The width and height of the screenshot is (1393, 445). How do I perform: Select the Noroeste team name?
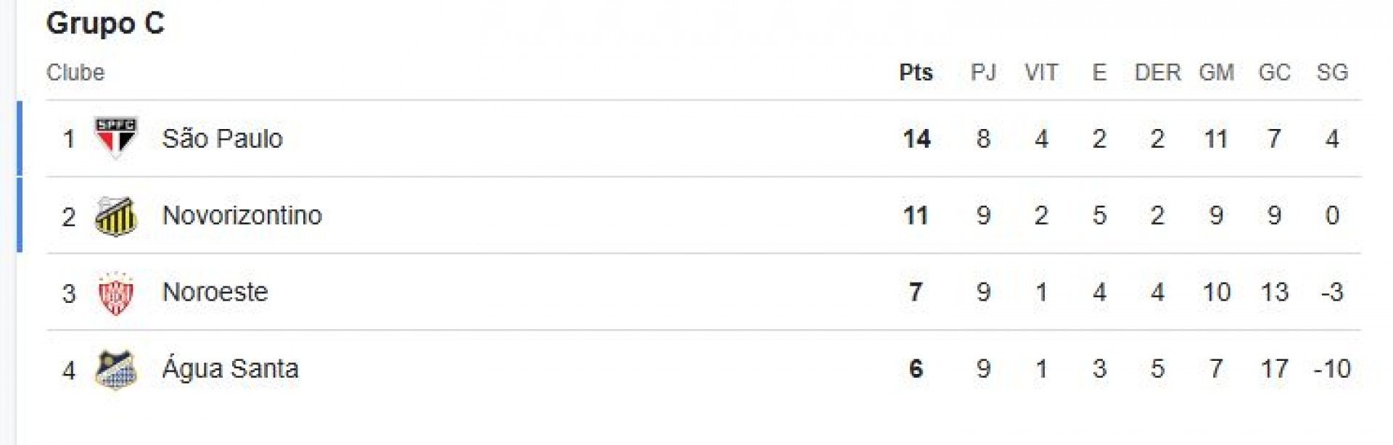point(215,292)
